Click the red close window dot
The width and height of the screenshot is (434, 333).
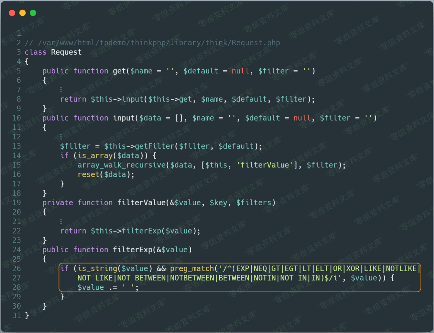[x=12, y=13]
